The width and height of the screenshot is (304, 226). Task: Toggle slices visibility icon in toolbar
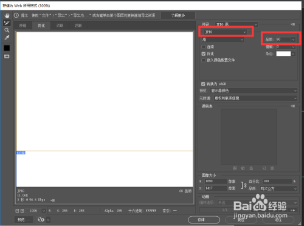point(7,56)
